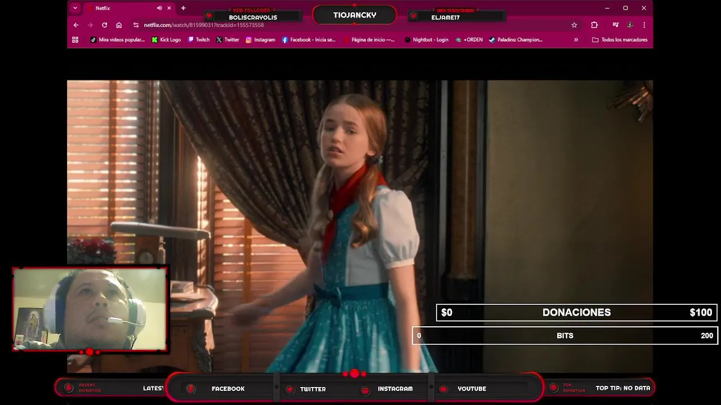Click the Netflix video player area

[x=360, y=226]
